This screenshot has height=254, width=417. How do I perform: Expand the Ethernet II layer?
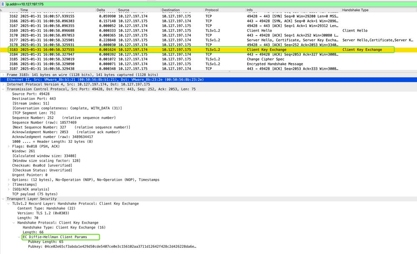pos(3,80)
